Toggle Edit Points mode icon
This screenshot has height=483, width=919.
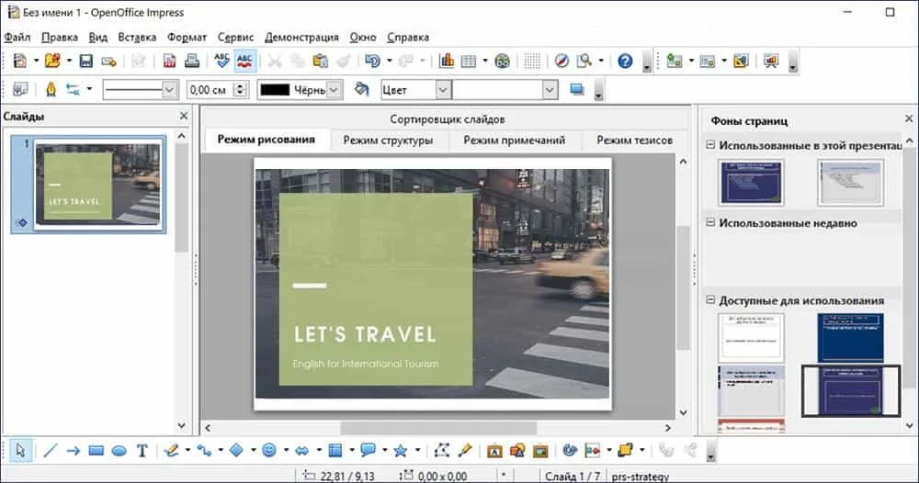[x=442, y=450]
